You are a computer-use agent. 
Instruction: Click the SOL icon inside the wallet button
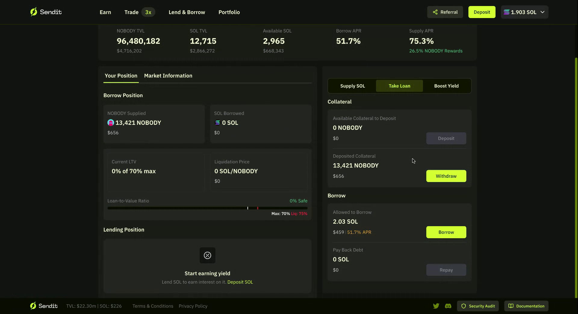(x=507, y=12)
